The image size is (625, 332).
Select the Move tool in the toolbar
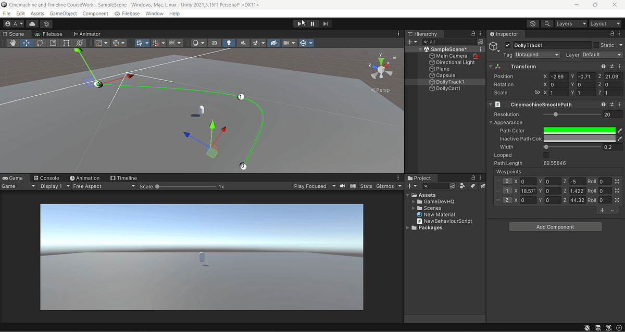pos(26,43)
